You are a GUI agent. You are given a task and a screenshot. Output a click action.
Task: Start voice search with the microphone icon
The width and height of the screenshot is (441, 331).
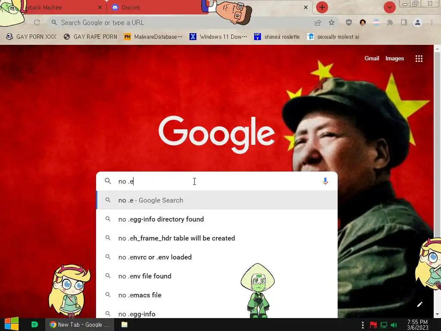click(325, 181)
